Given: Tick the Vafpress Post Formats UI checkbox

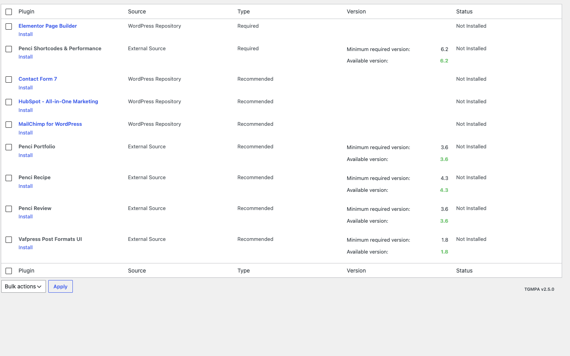Looking at the screenshot, I should click(x=9, y=240).
